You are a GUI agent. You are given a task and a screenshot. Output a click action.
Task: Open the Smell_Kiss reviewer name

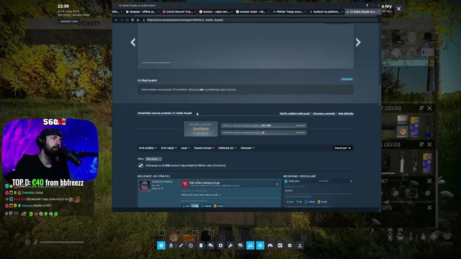pos(294,181)
